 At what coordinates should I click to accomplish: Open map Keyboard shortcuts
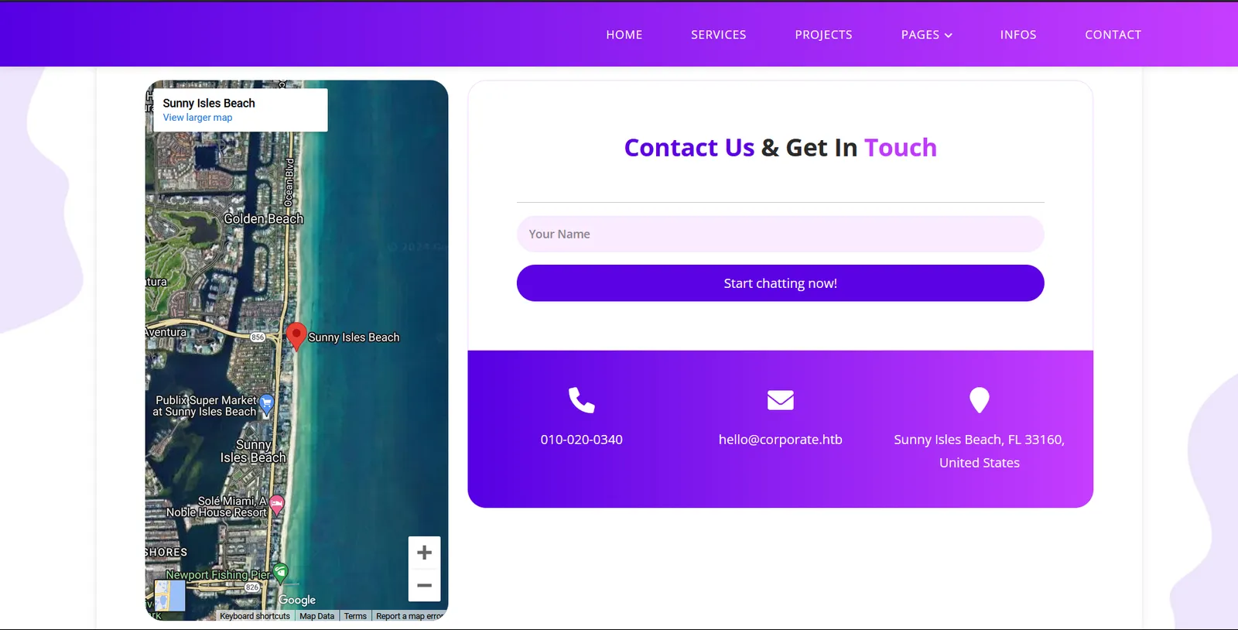pos(255,616)
